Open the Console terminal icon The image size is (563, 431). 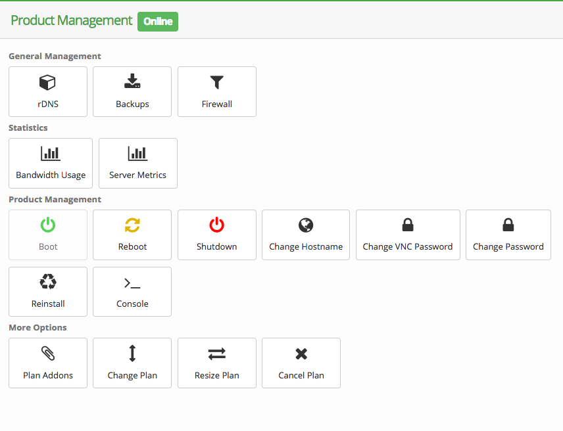[x=132, y=283]
